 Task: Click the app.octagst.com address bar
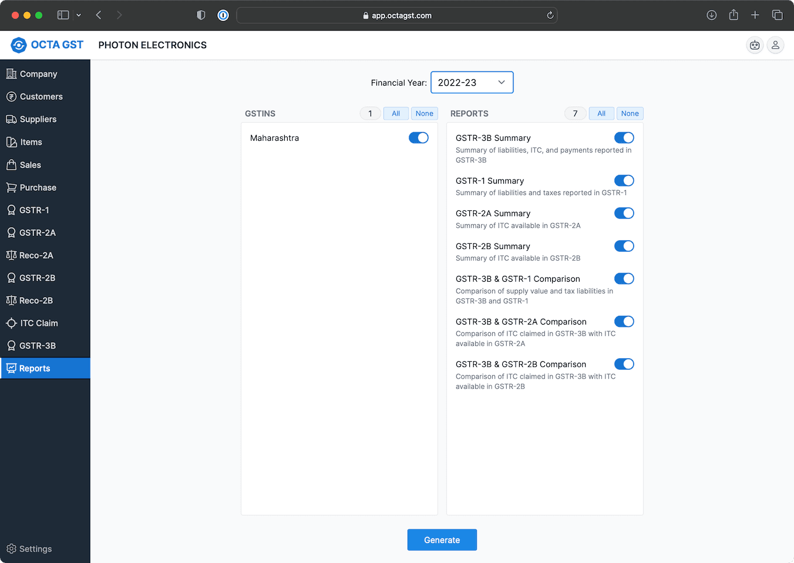click(396, 15)
